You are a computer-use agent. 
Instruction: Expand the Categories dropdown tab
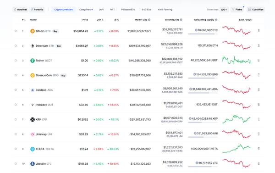[x=86, y=10]
